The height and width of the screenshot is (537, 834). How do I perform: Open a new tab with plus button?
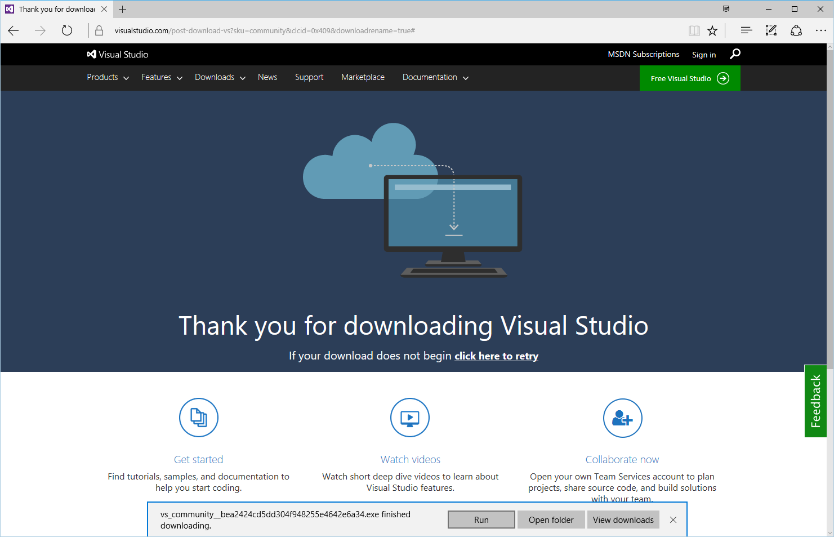click(x=122, y=9)
